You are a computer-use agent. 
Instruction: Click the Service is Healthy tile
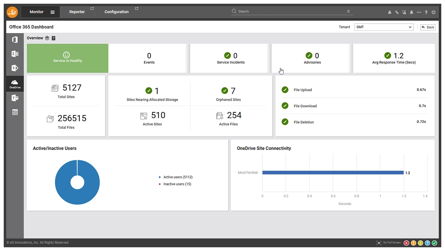click(x=67, y=58)
